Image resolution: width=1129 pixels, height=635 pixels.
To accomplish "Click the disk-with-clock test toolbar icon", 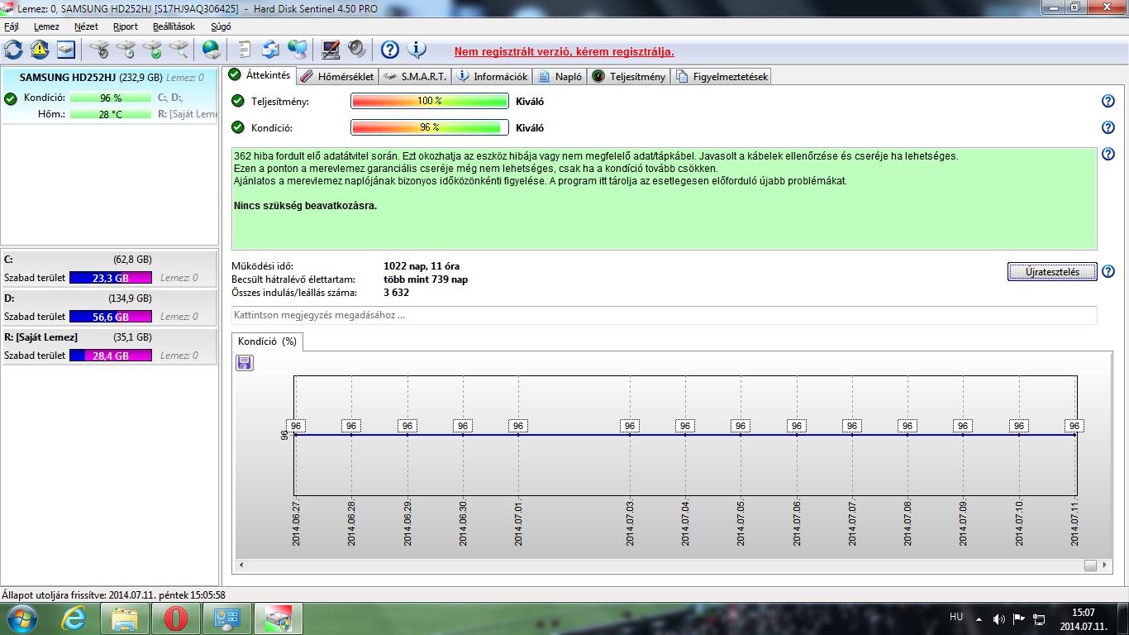I will [x=126, y=50].
